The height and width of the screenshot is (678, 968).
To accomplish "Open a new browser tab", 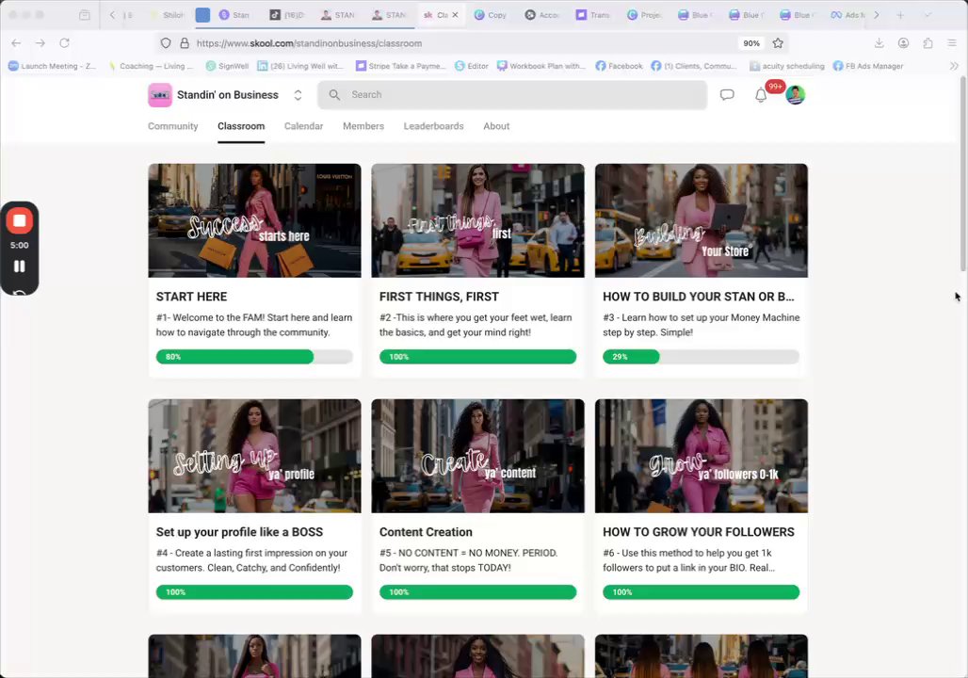I will click(x=900, y=15).
